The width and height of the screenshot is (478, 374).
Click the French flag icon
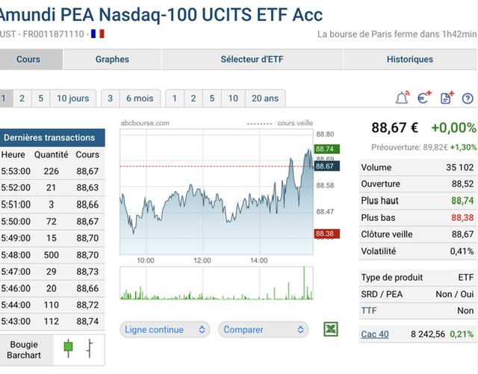coord(98,34)
